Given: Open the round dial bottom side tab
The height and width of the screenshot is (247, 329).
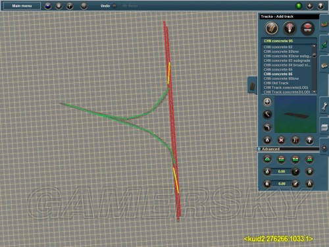Looking at the screenshot, I should 324,148.
